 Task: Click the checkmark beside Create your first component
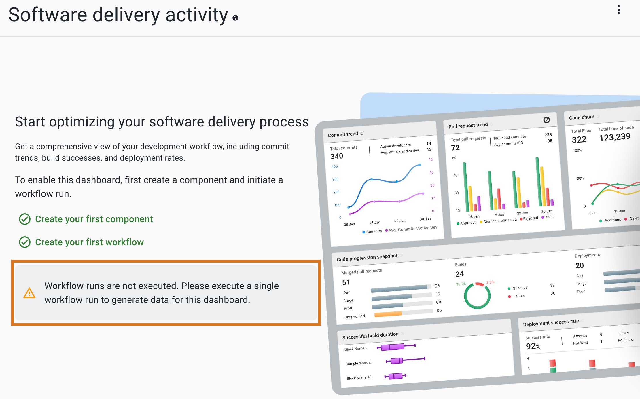point(25,219)
